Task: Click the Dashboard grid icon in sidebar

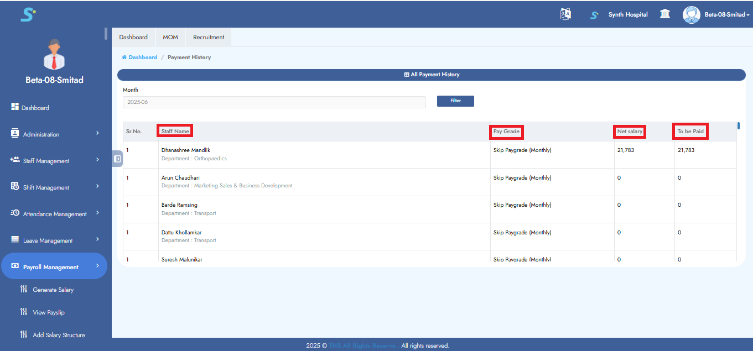Action: coord(15,107)
